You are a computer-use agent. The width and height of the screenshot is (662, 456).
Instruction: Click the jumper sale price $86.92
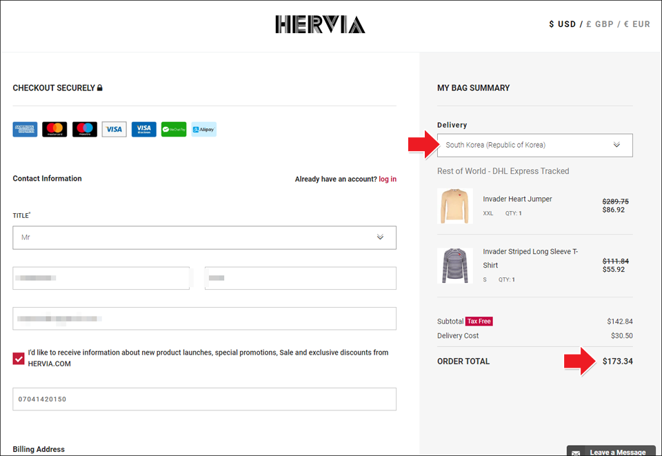[614, 210]
